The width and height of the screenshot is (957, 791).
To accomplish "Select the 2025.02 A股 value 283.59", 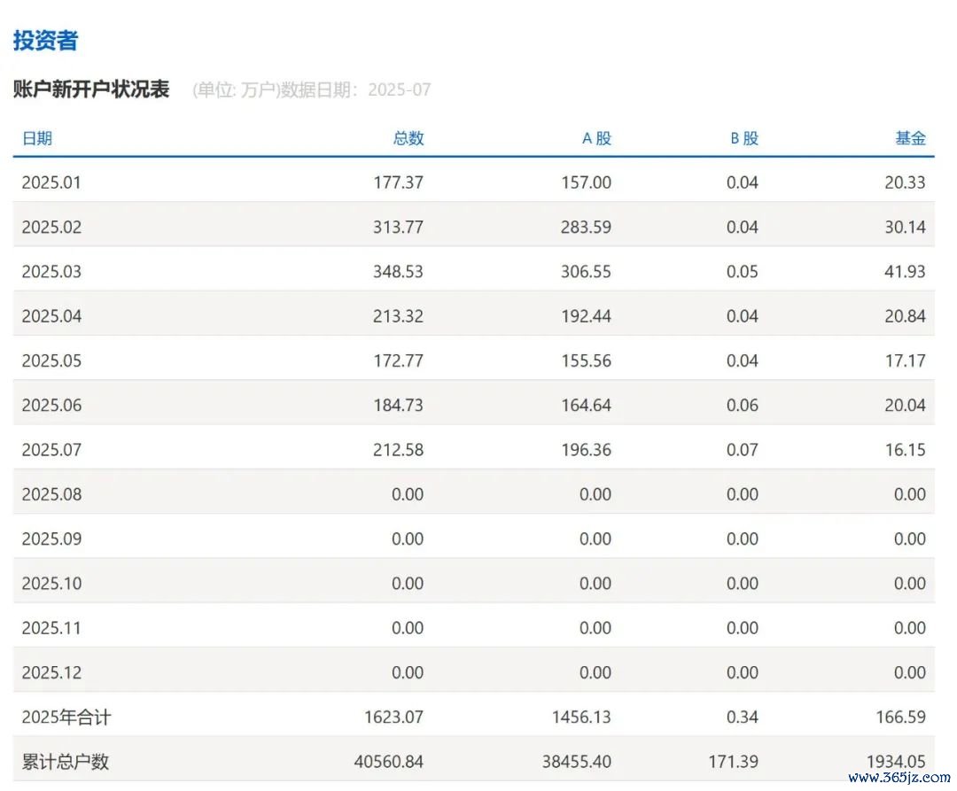I will tap(586, 228).
